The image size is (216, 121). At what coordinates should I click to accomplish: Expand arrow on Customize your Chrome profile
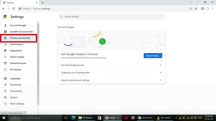(161, 73)
